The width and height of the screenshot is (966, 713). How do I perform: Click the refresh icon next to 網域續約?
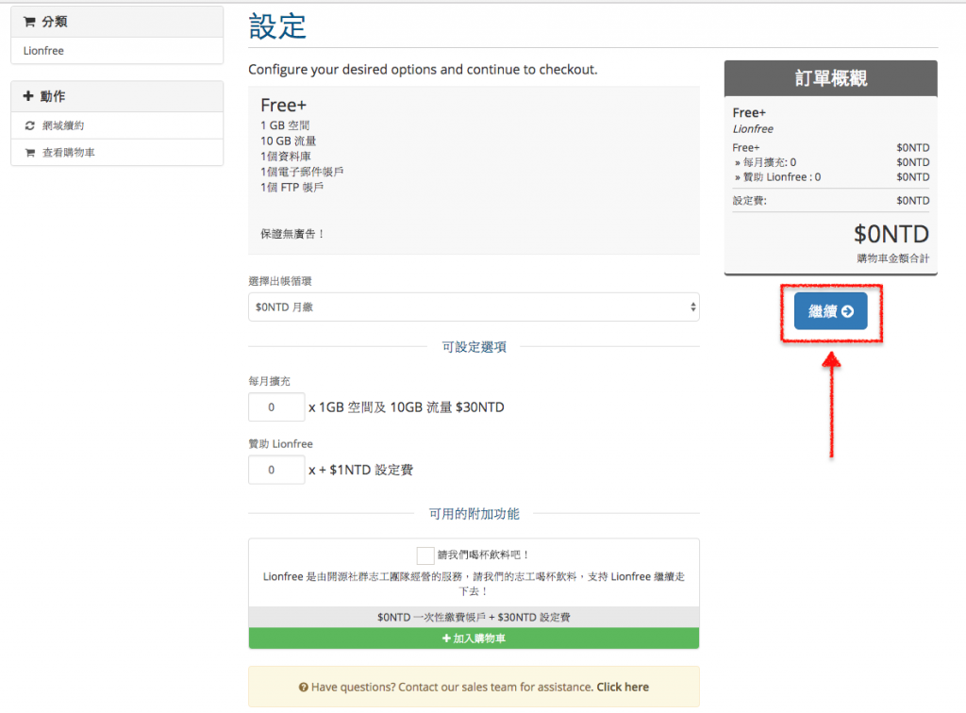pos(29,125)
